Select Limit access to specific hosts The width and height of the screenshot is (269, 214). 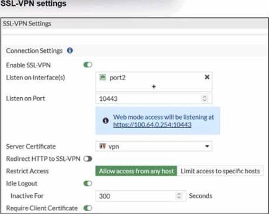point(220,171)
